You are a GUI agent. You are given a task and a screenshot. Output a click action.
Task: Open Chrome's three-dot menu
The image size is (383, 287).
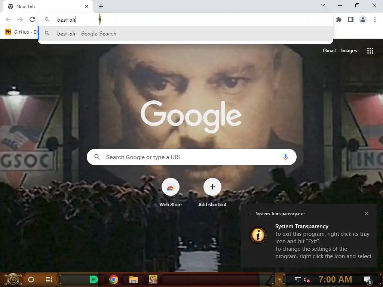click(x=375, y=19)
